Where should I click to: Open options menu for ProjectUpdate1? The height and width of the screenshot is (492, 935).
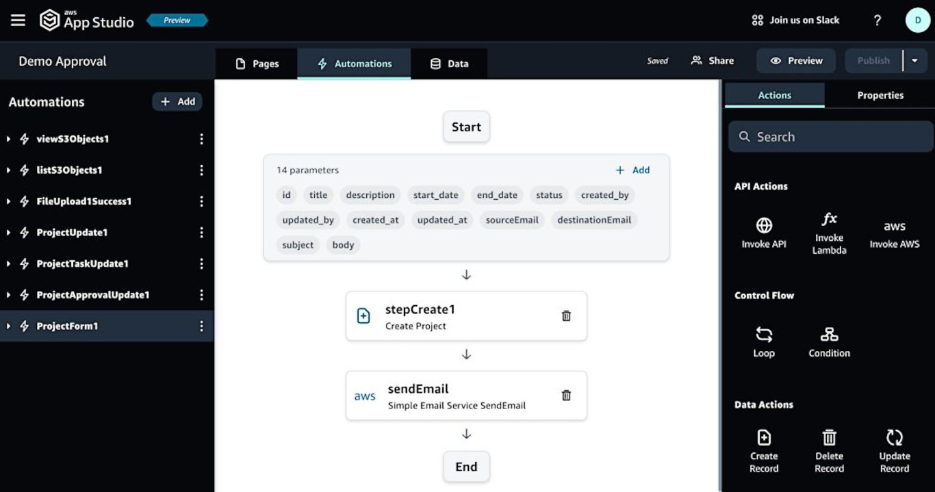coord(201,233)
